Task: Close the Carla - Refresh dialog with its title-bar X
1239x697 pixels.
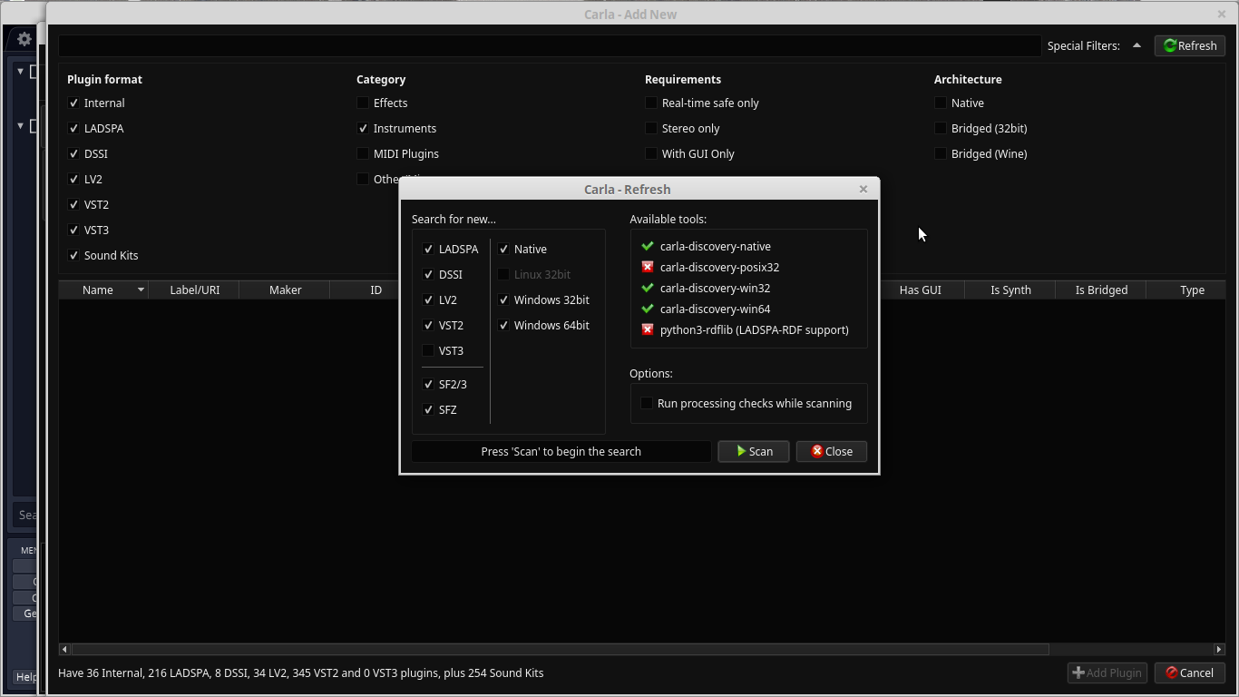Action: pos(863,189)
